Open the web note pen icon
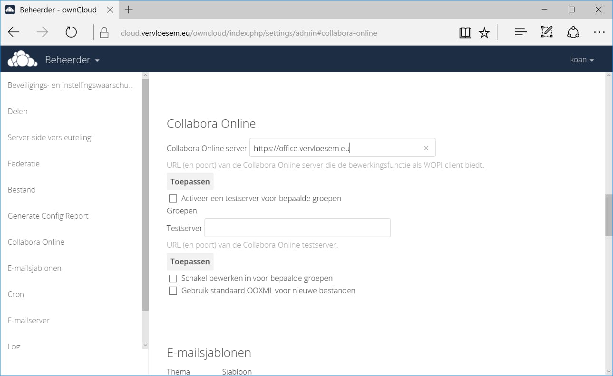 [x=547, y=32]
